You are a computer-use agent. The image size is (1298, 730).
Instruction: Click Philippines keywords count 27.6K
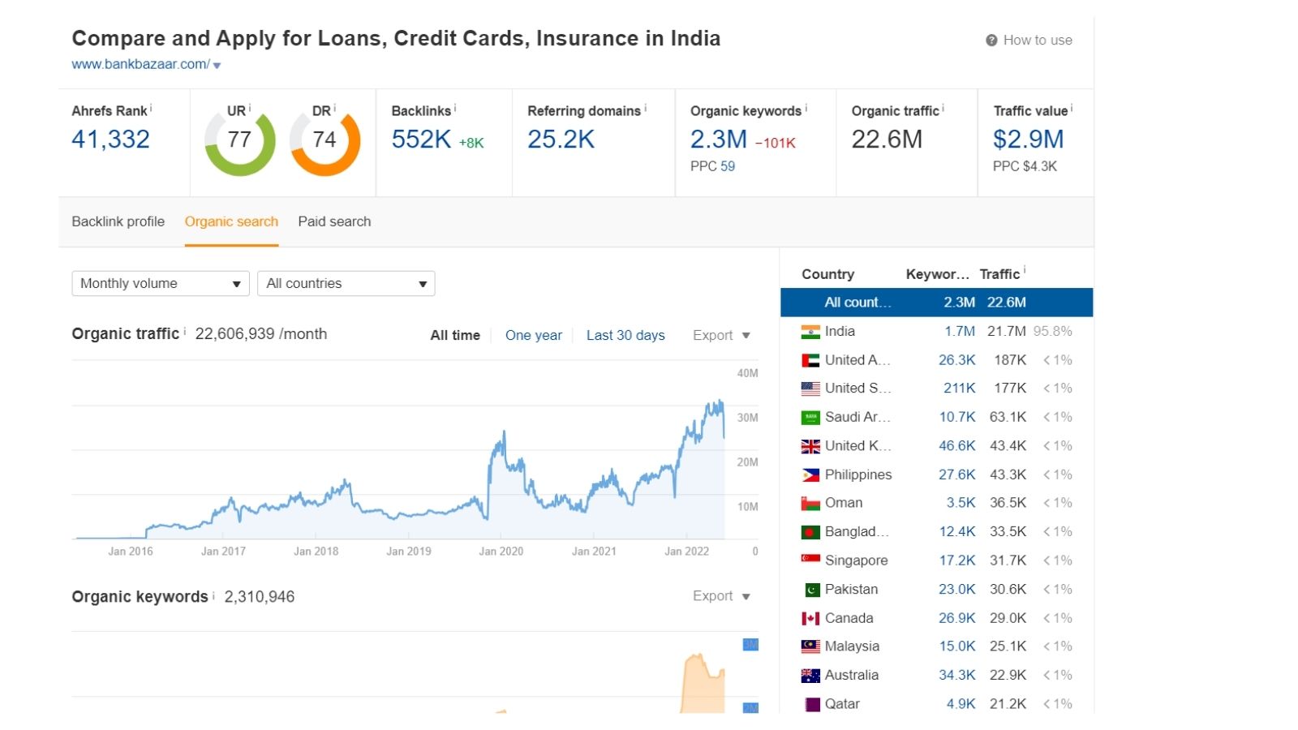click(957, 475)
